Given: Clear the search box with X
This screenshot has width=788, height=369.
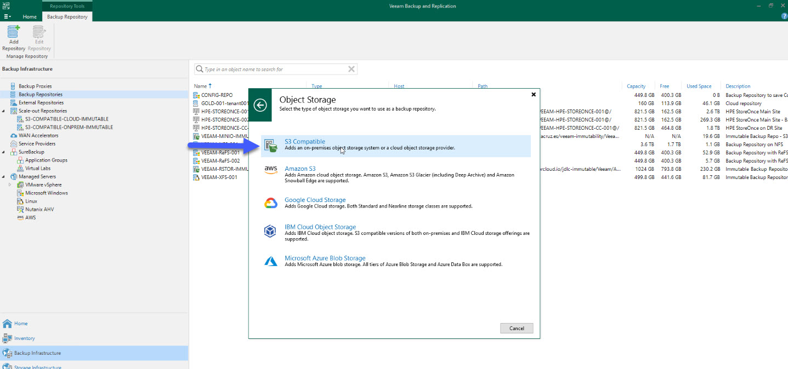Looking at the screenshot, I should point(352,69).
